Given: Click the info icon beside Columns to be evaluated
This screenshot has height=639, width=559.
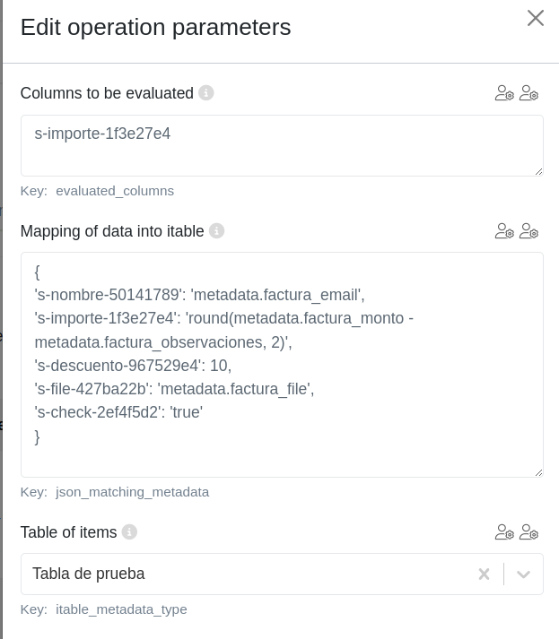Looking at the screenshot, I should pyautogui.click(x=206, y=93).
